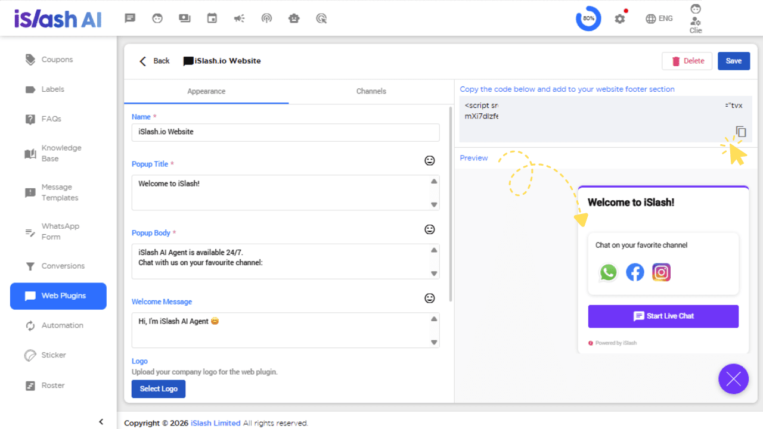Open the campaign megaphone icon
The height and width of the screenshot is (429, 763).
point(239,18)
